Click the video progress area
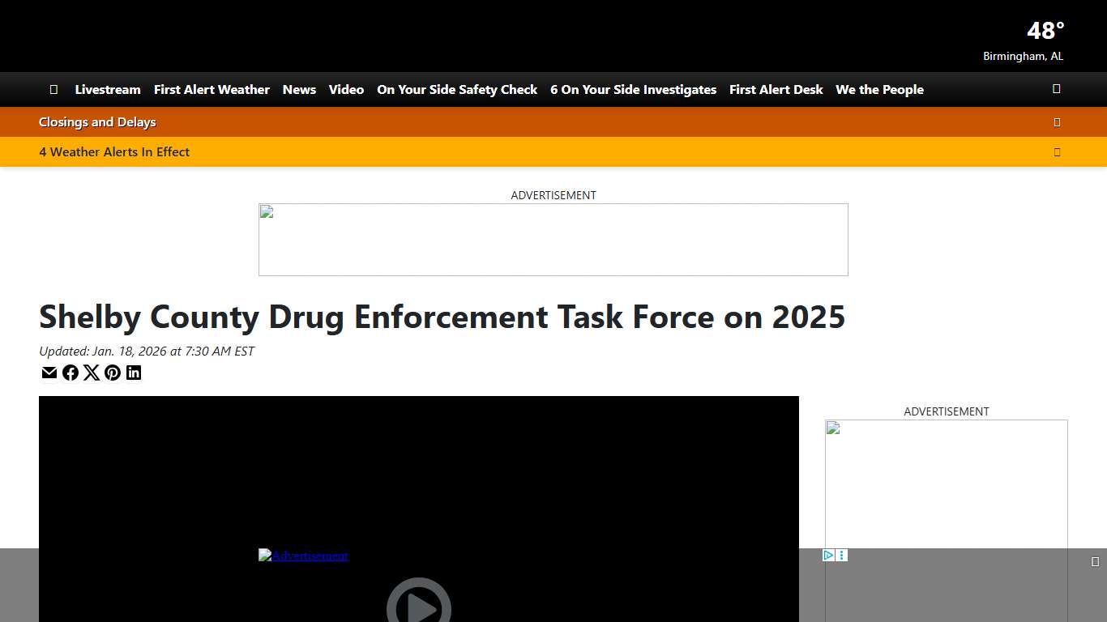 (419, 619)
